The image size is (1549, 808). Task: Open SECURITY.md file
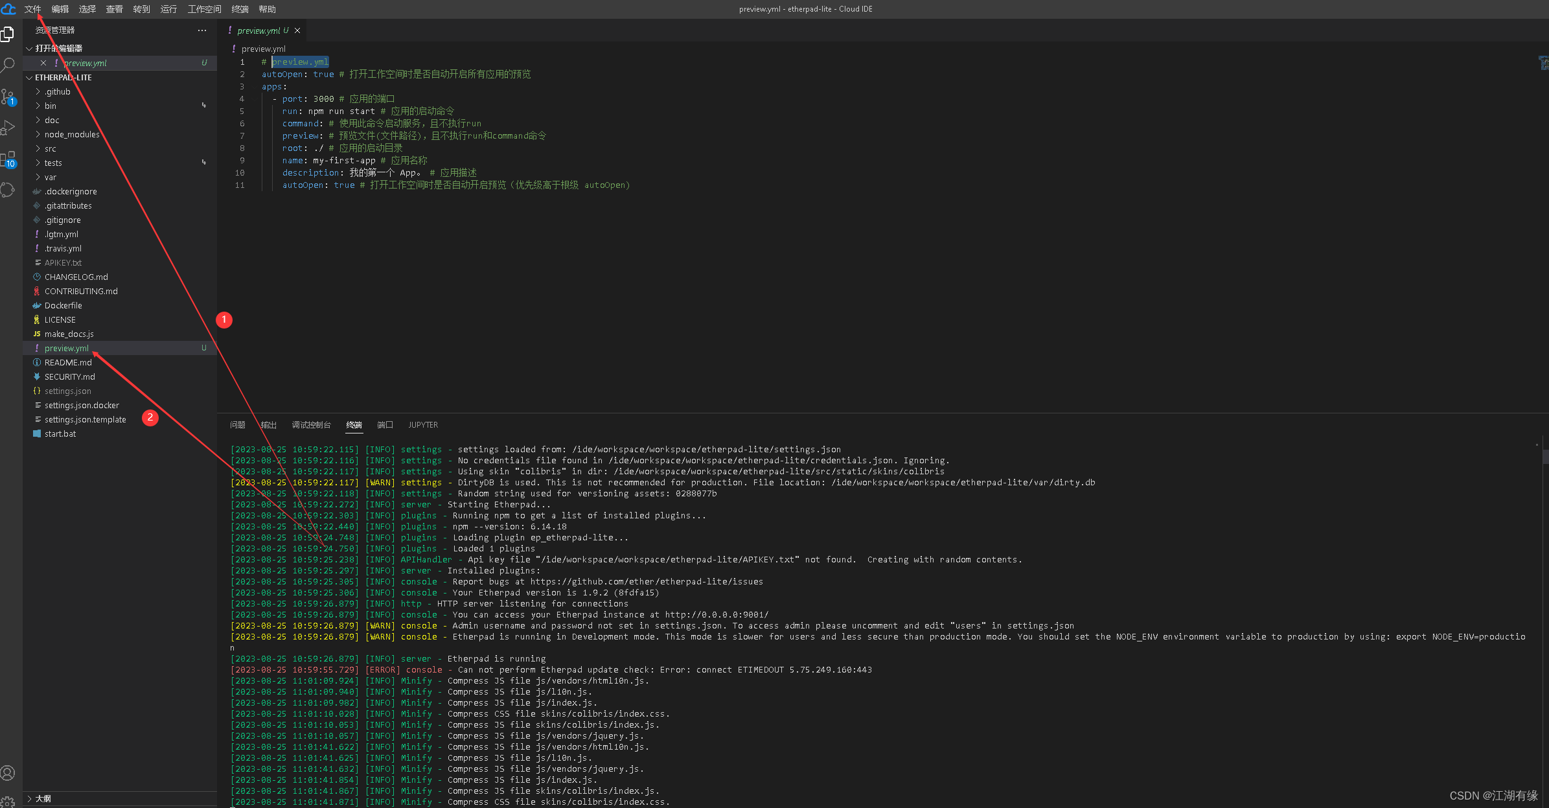tap(120, 376)
